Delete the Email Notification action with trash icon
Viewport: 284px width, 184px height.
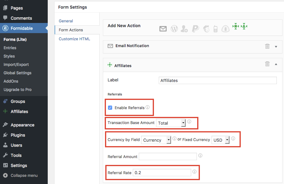[x=267, y=46]
